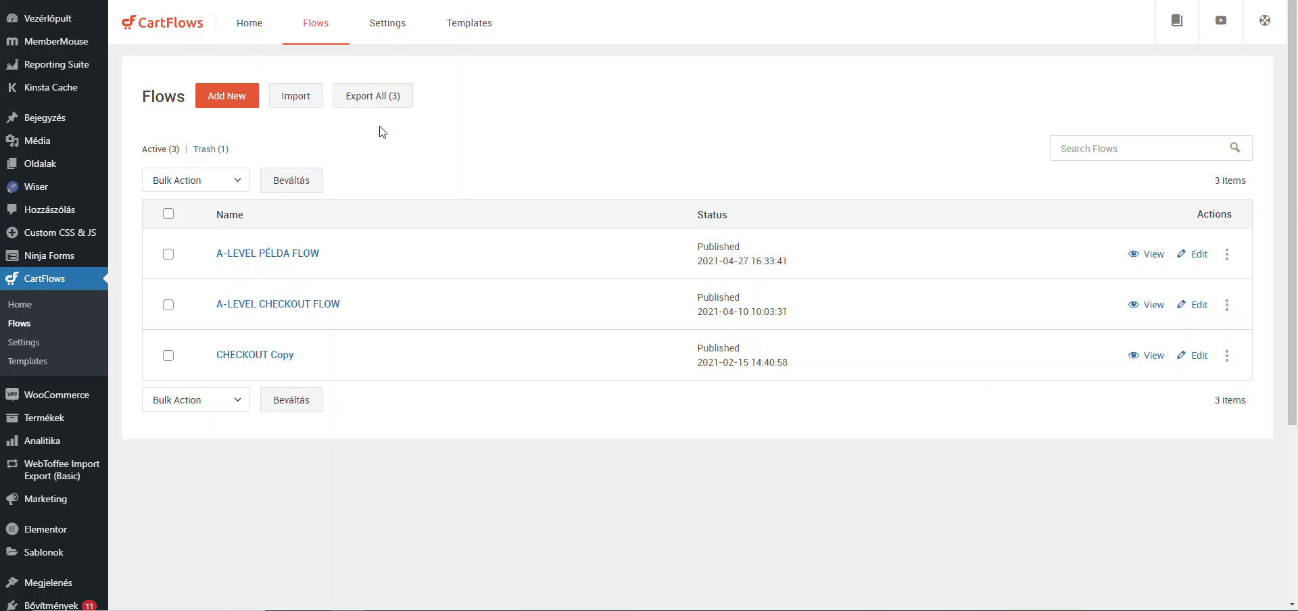Check the CHECKOUT Copy row checkbox
1298x611 pixels.
[168, 356]
